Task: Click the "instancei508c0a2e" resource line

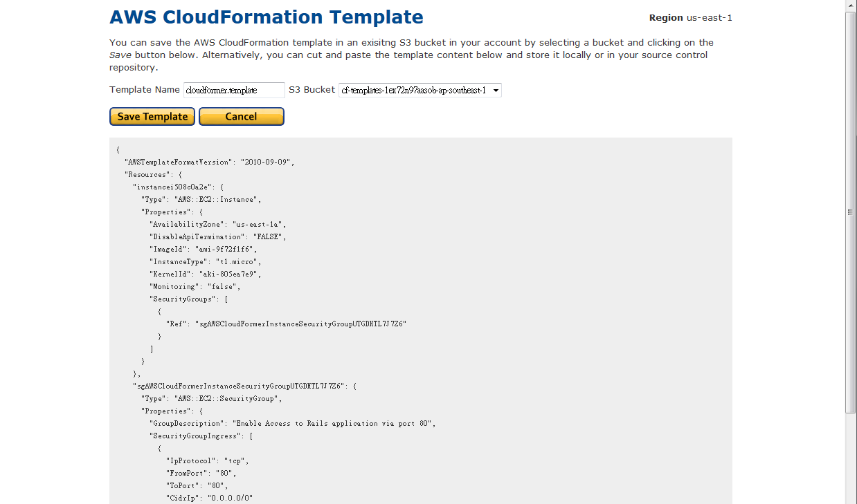Action: tap(178, 187)
